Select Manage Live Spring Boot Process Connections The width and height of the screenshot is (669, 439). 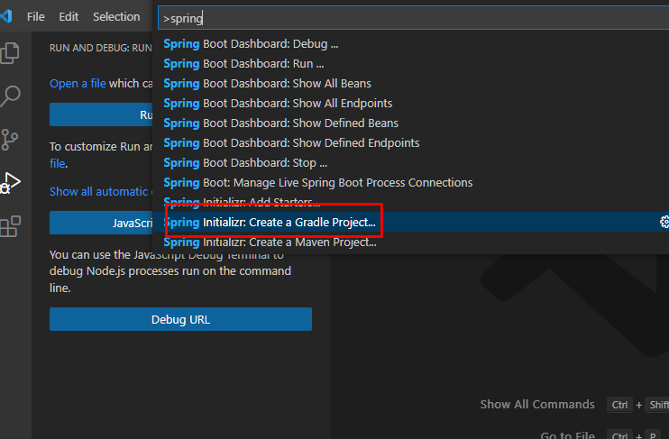pos(411,183)
